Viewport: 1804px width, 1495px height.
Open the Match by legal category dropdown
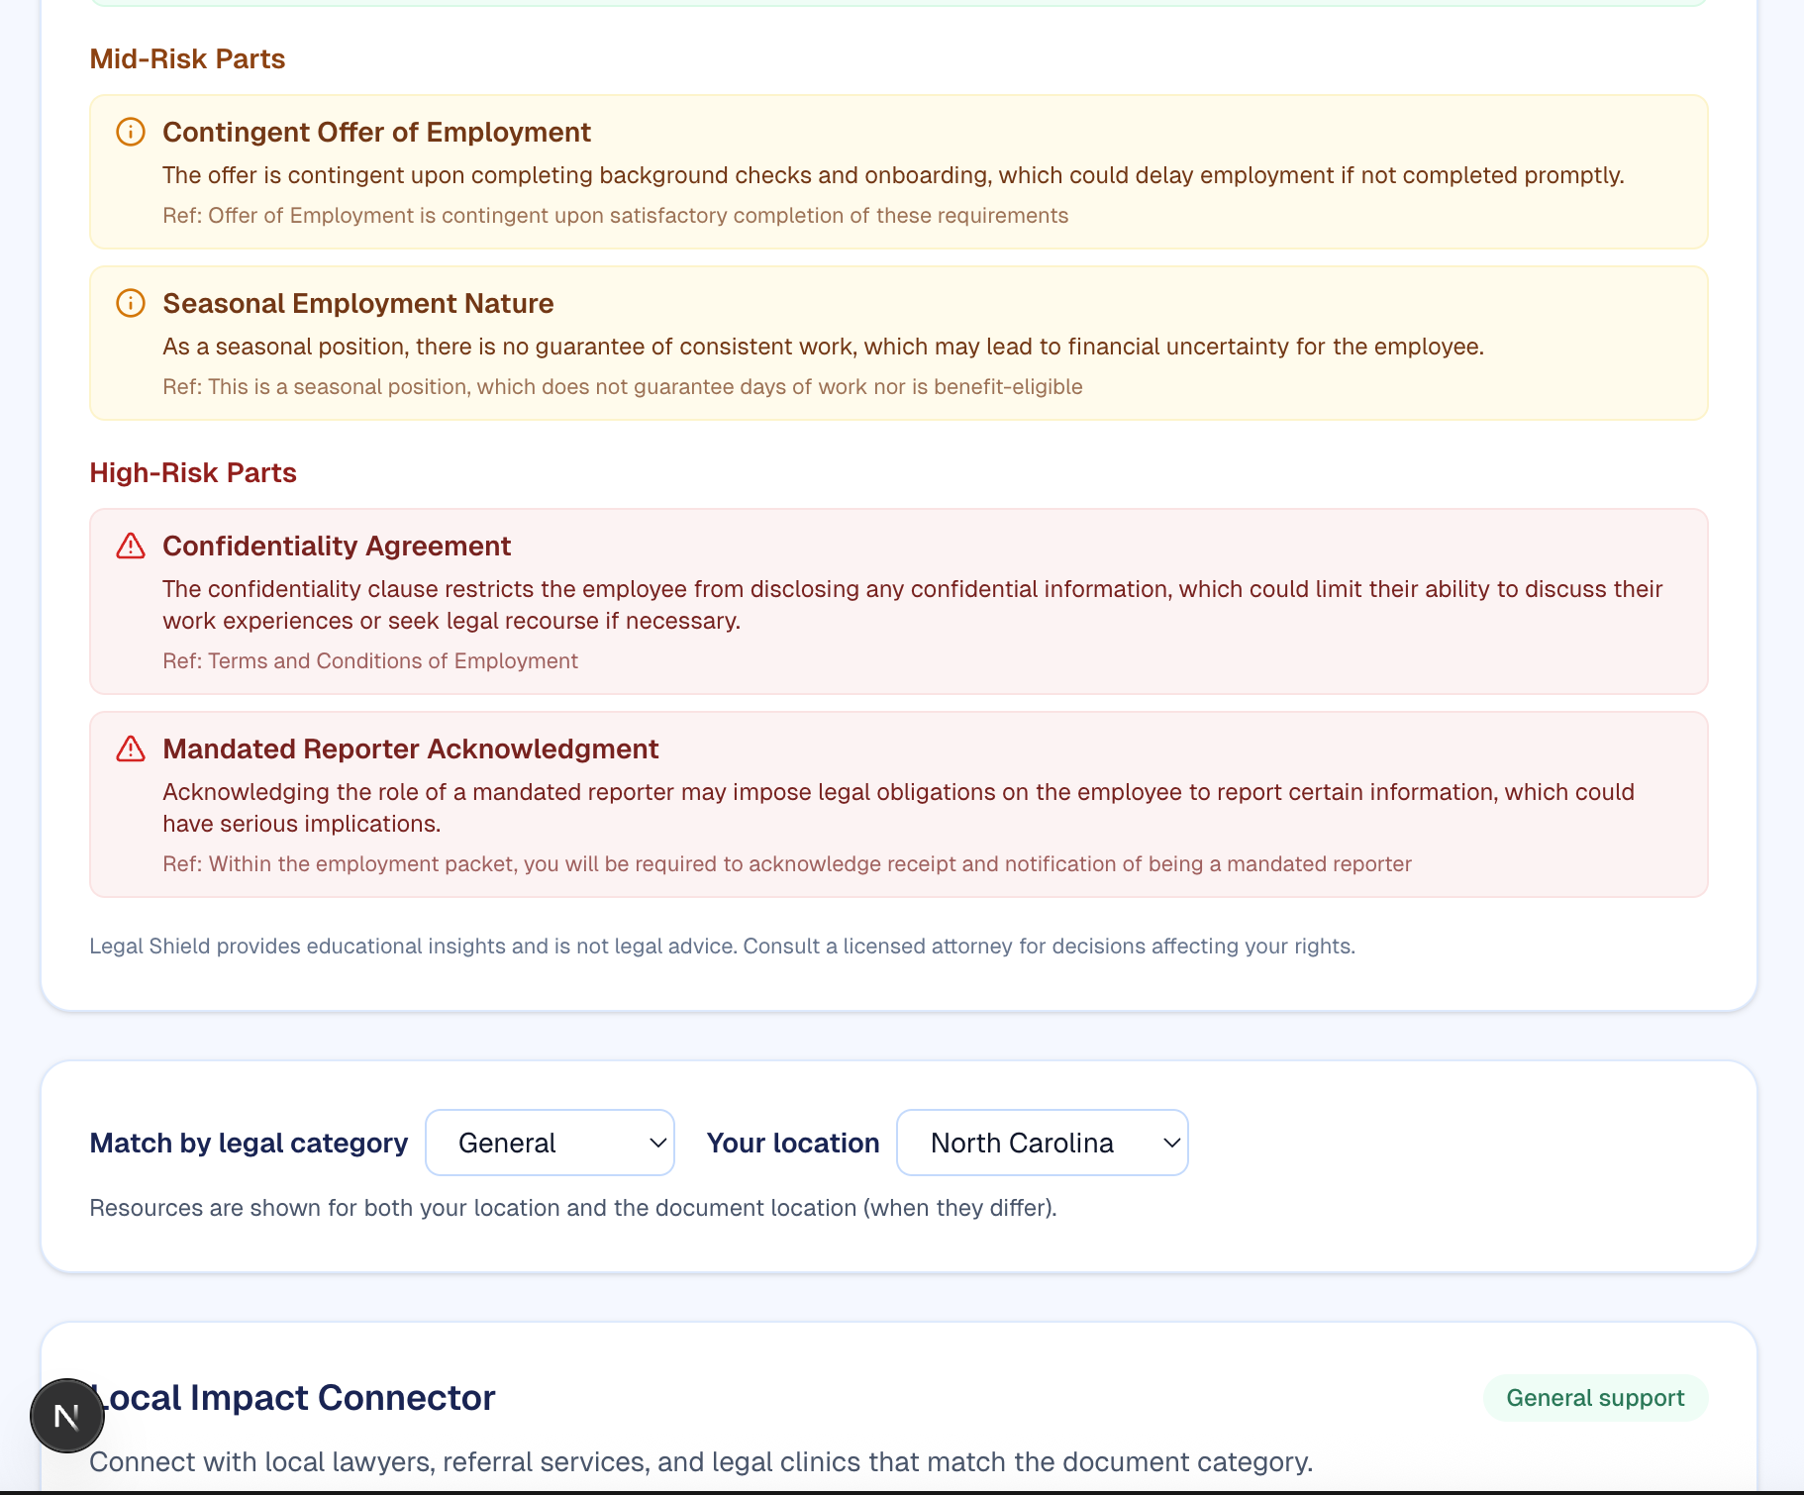coord(550,1143)
